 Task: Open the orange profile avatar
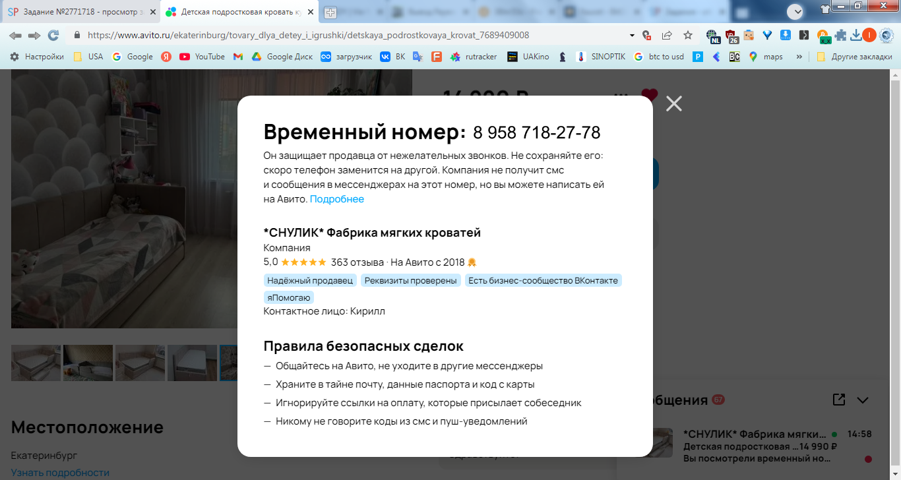(869, 35)
